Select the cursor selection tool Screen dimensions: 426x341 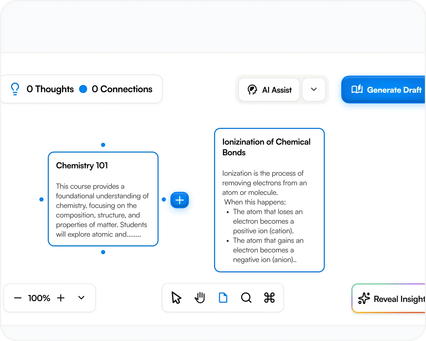pyautogui.click(x=176, y=298)
